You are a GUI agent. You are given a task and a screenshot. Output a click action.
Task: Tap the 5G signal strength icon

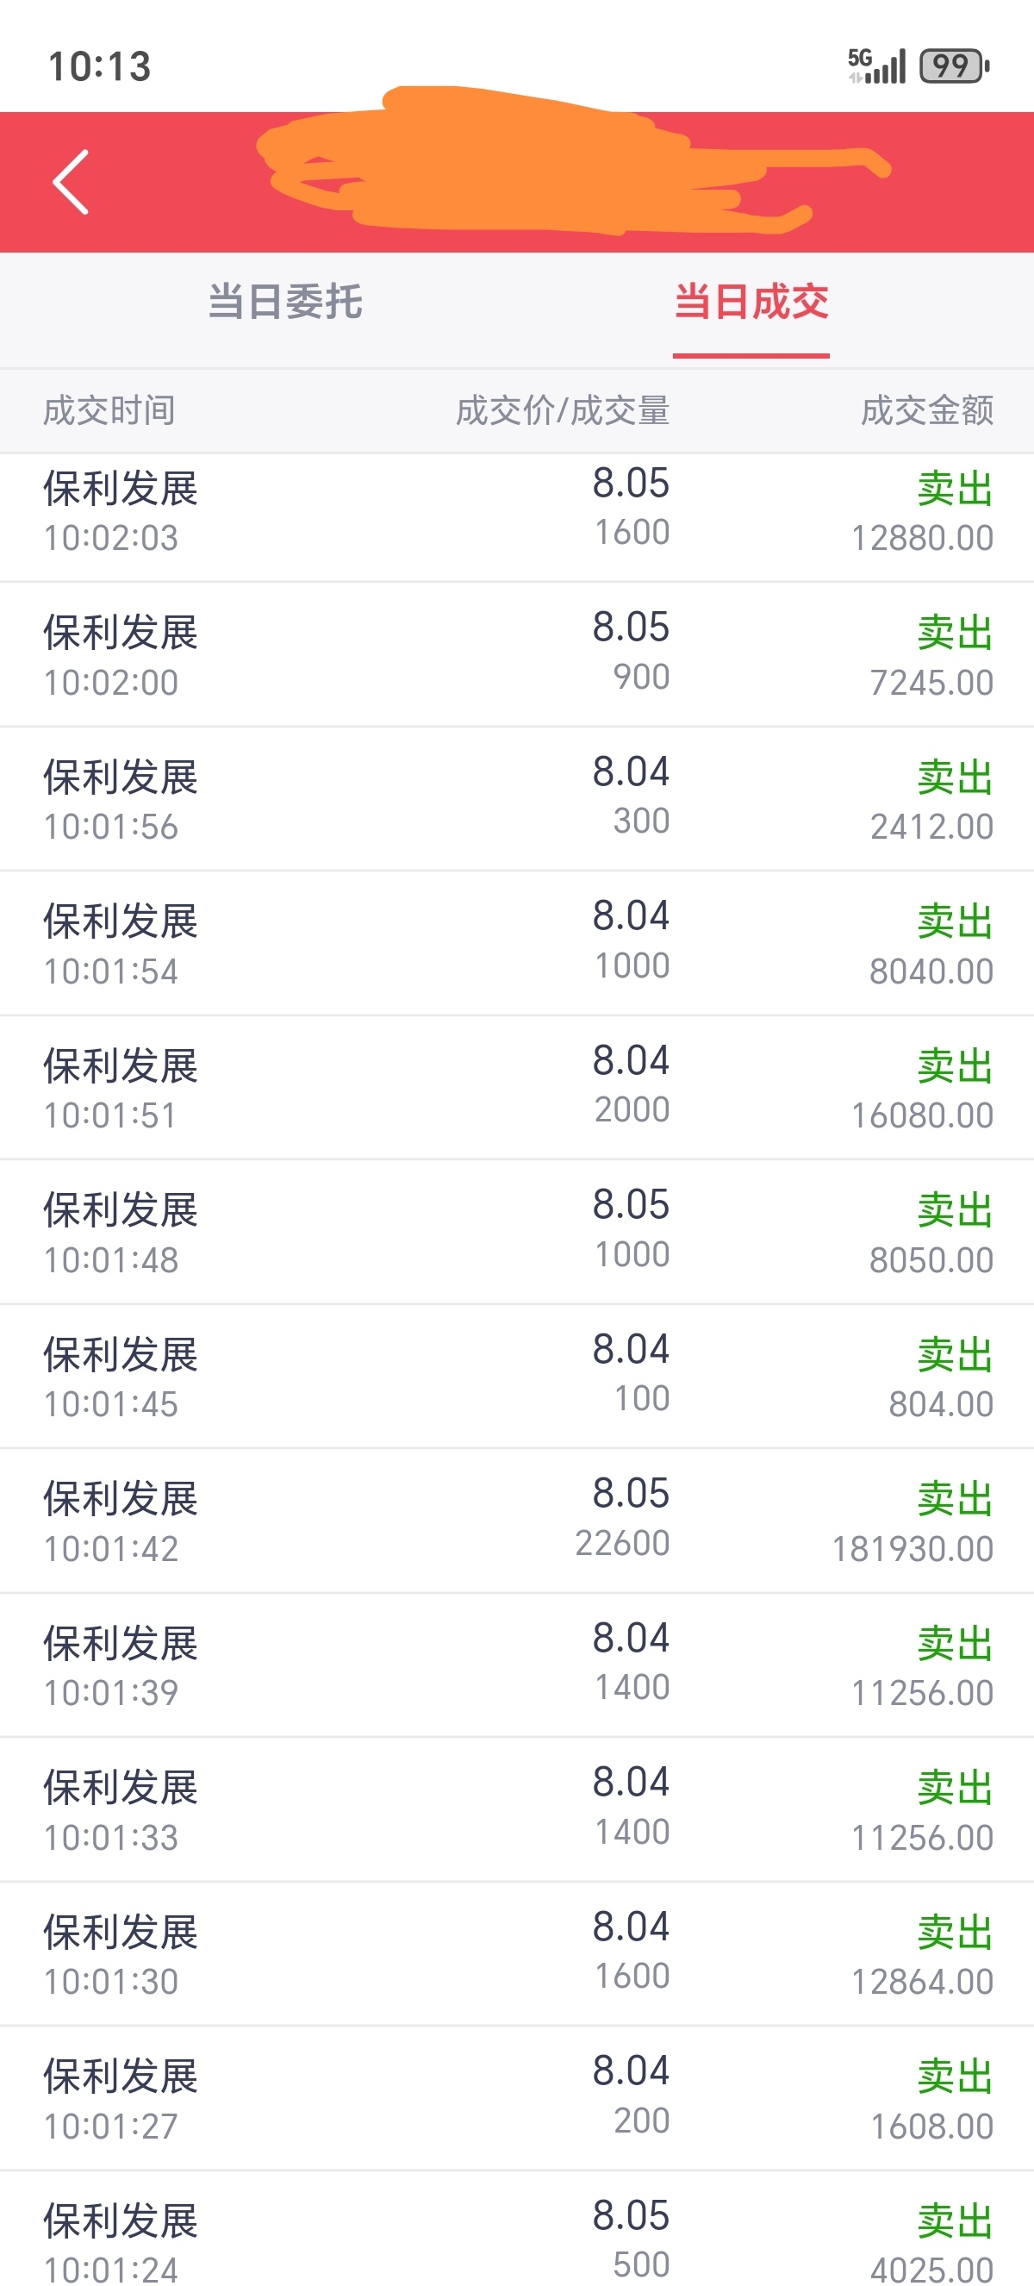(x=876, y=66)
